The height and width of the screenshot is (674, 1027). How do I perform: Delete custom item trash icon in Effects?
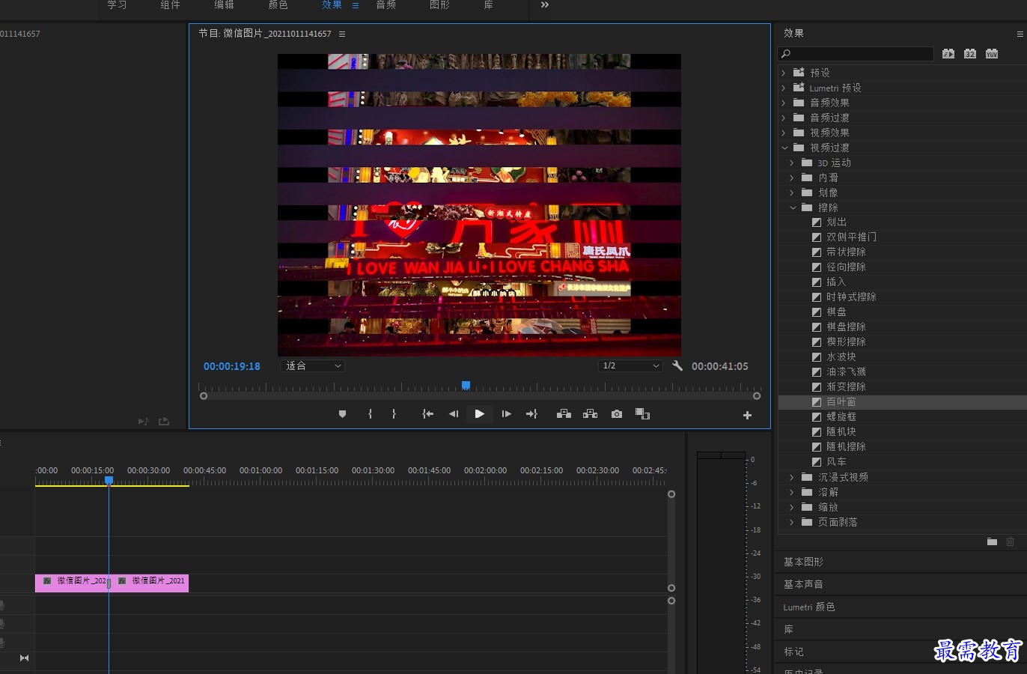point(1011,541)
